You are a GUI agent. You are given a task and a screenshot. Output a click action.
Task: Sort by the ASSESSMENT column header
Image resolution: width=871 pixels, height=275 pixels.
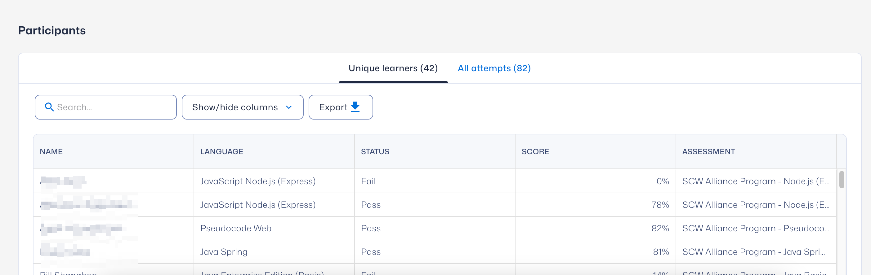point(709,151)
